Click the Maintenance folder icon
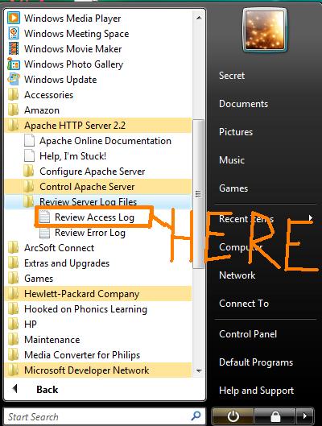Screen dimensions: 322x426 [x=13, y=340]
